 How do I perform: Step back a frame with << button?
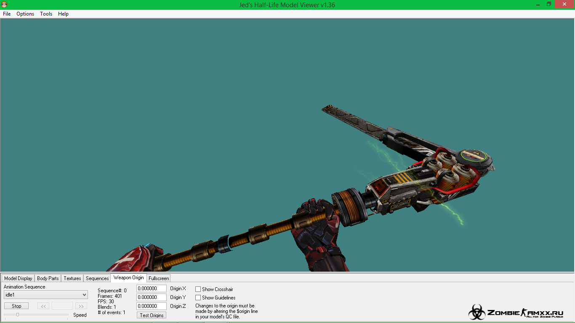click(43, 306)
